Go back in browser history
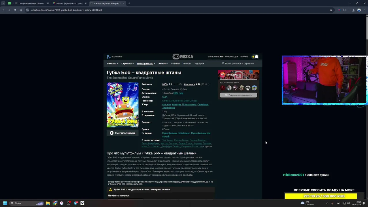368x207 pixels. click(3, 10)
